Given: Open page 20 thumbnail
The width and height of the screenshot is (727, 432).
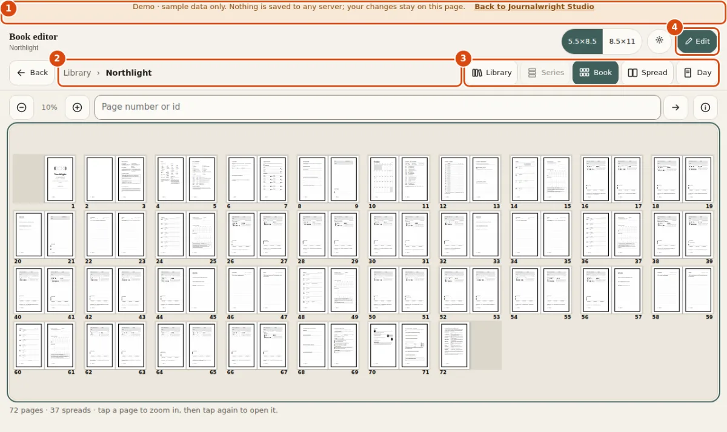Looking at the screenshot, I should click(x=29, y=234).
